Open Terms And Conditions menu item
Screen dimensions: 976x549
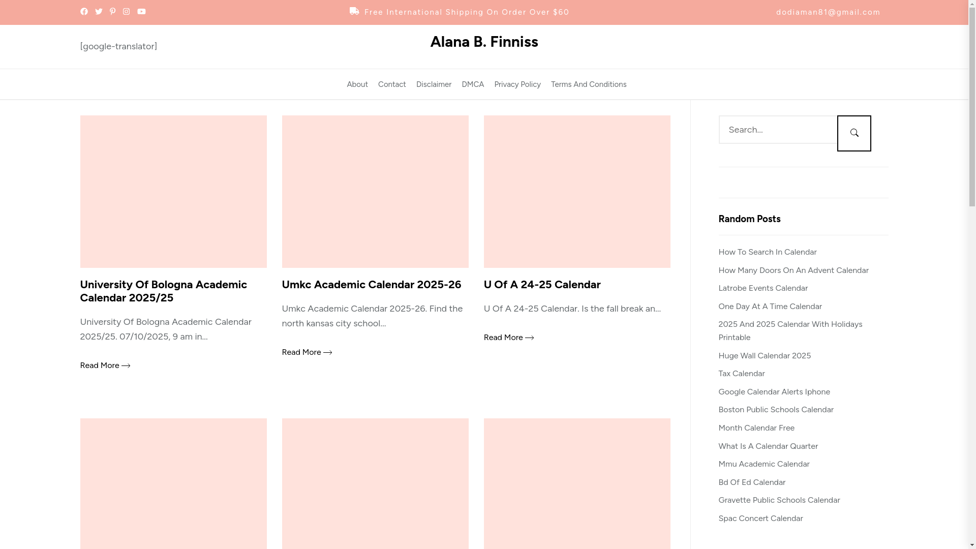click(588, 84)
